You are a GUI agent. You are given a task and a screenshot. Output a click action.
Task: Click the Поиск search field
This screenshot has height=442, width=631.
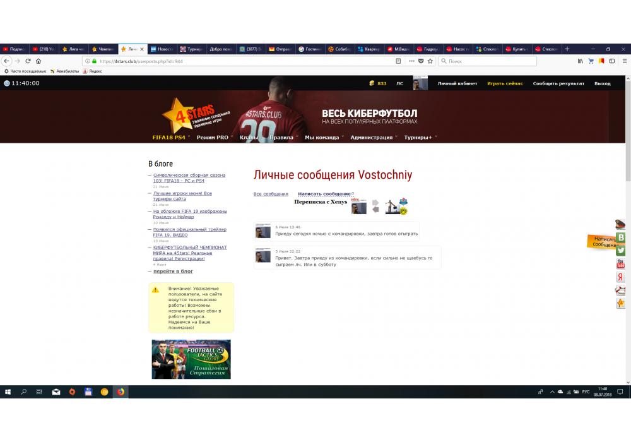487,61
